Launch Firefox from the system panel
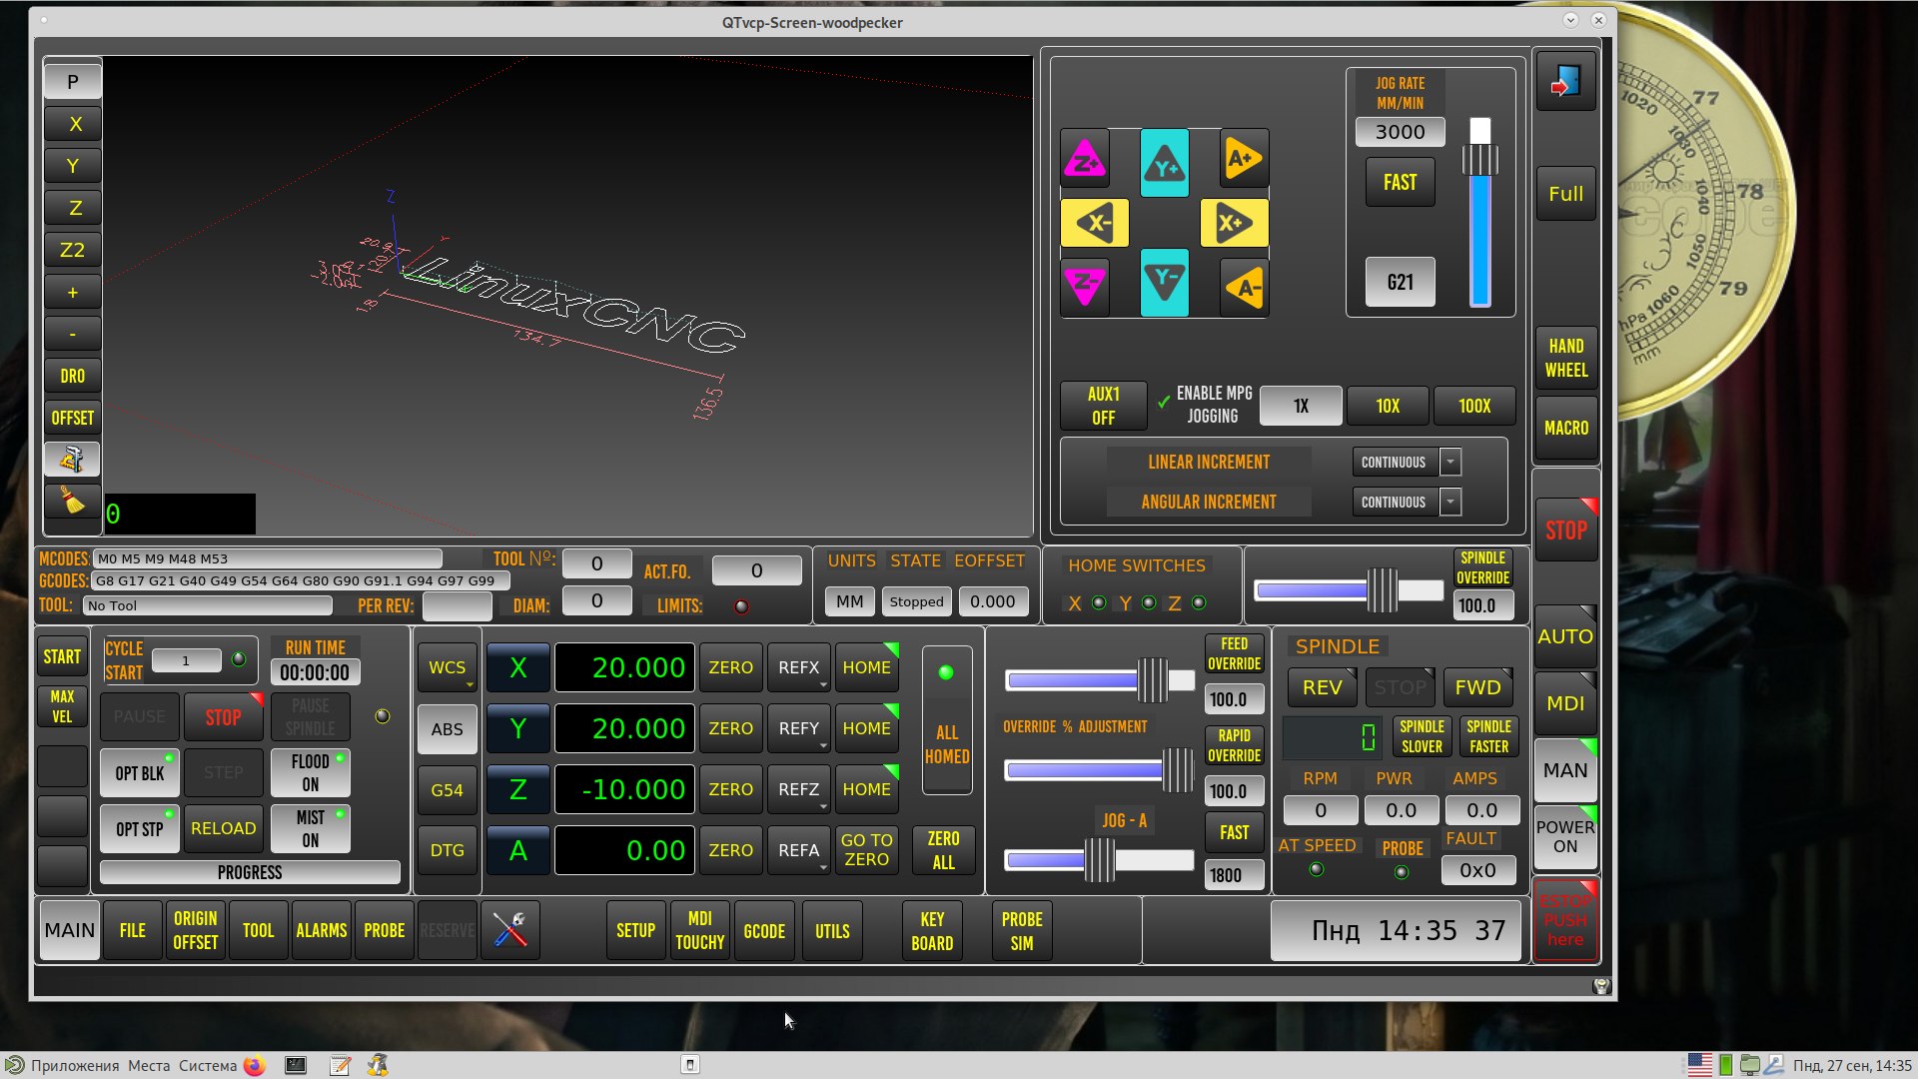 pyautogui.click(x=254, y=1065)
